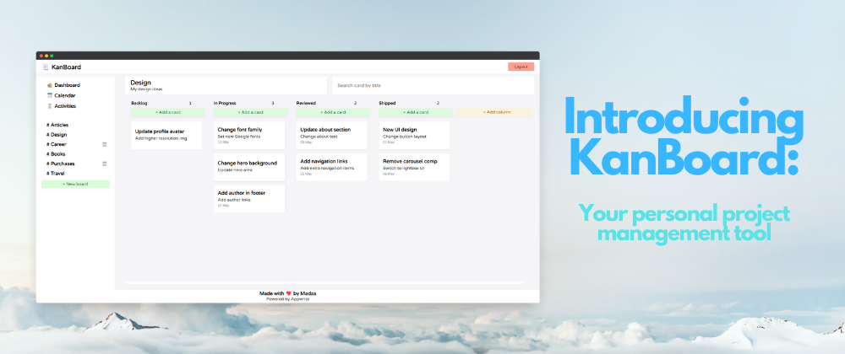Click the Powered by Appwrite text
Screen dimensions: 845x354
(288, 298)
